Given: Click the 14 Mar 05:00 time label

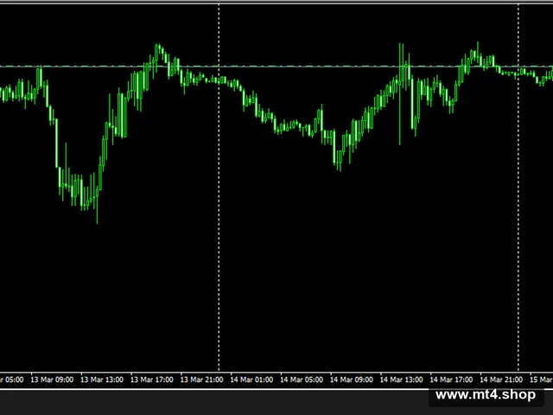Looking at the screenshot, I should (x=302, y=380).
